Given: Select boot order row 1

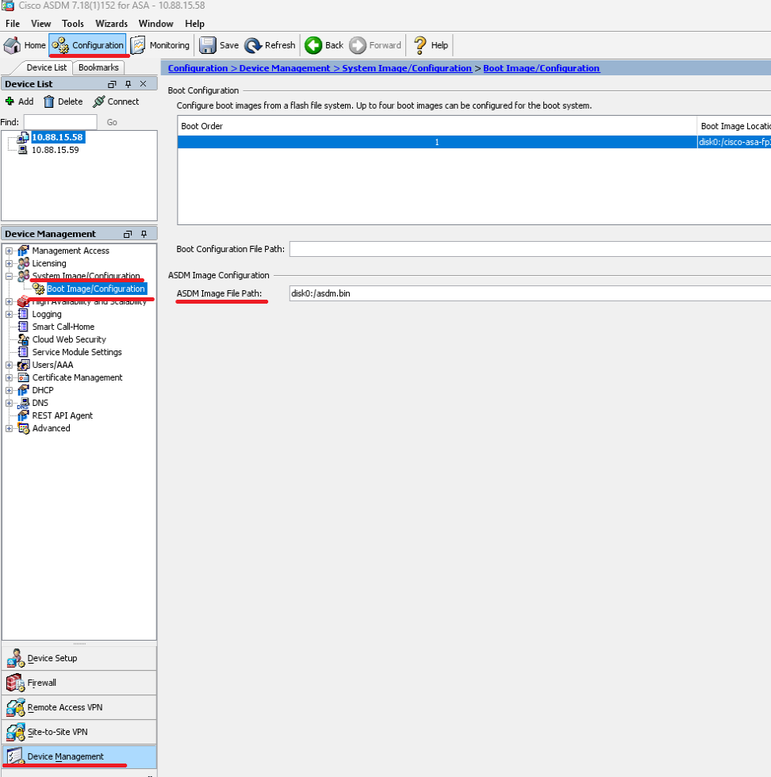Looking at the screenshot, I should (474, 142).
